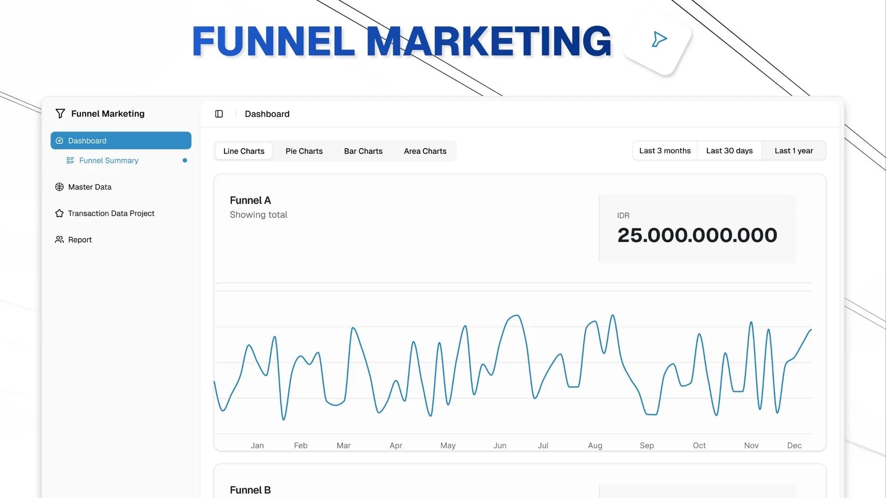Switch to the Pie Charts tab
The width and height of the screenshot is (886, 498).
click(304, 151)
